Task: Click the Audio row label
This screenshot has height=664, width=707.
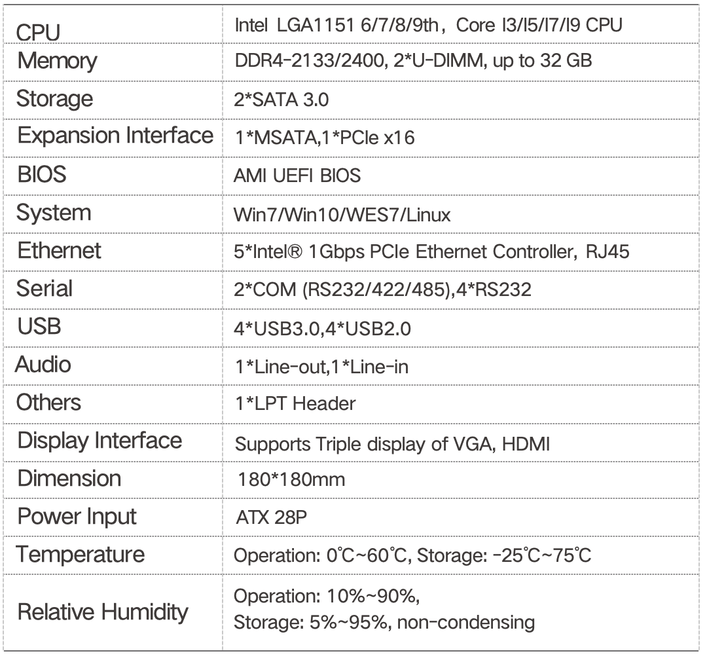Action: (43, 363)
